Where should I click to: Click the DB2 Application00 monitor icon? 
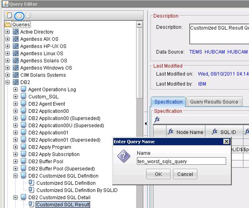(x=24, y=111)
